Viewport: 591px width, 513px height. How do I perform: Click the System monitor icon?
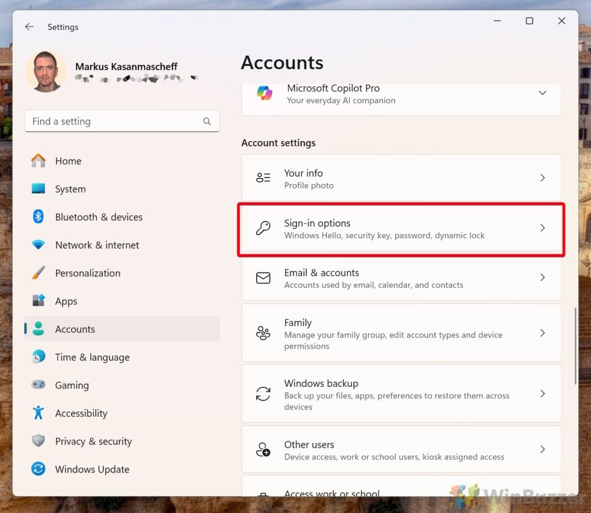coord(38,189)
